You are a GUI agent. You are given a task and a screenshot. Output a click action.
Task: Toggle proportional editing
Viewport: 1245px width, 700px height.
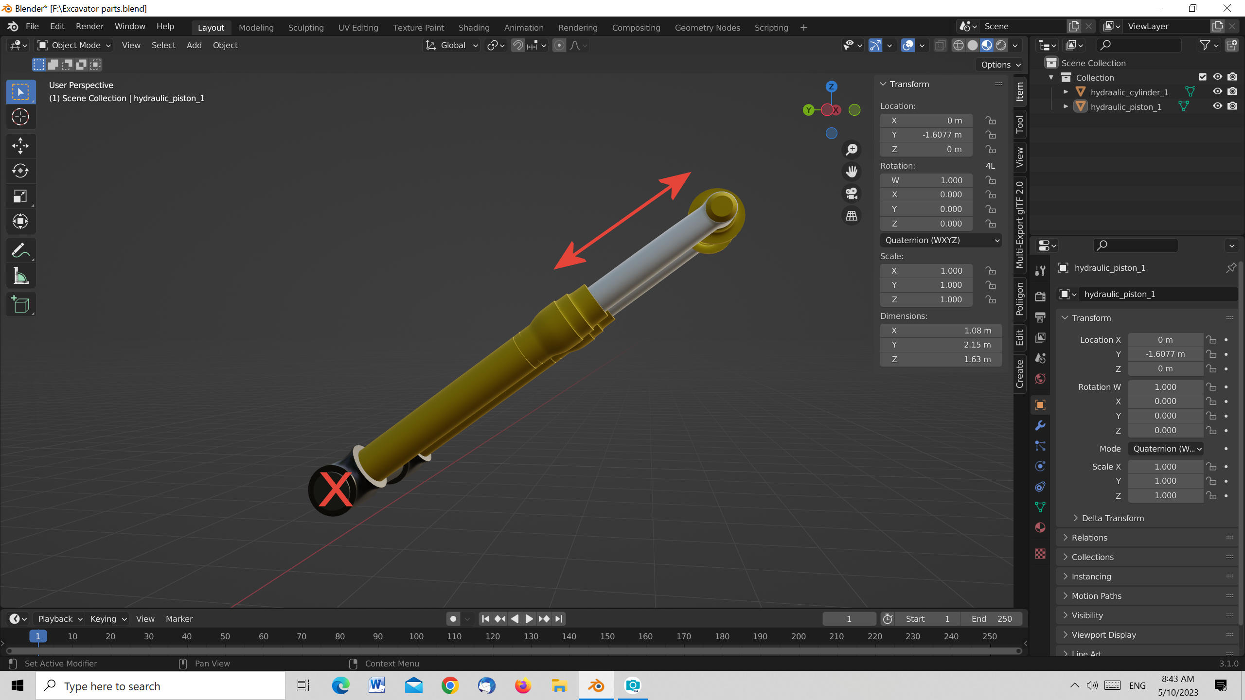[x=559, y=45]
